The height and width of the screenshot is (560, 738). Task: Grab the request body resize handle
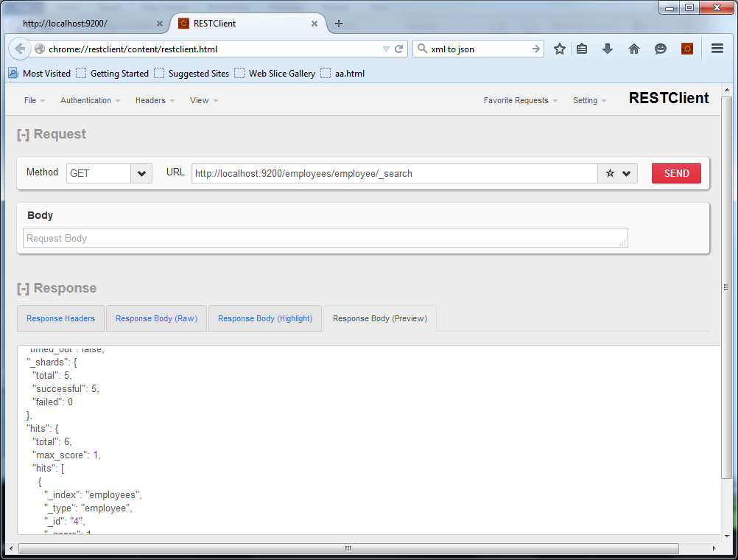coord(622,242)
